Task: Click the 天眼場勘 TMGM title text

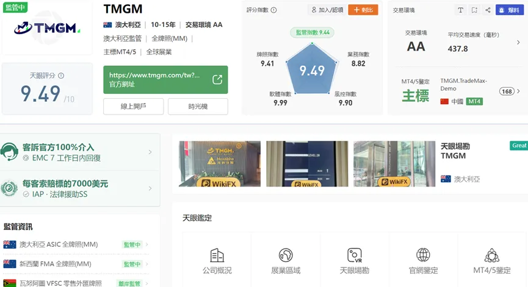Action: click(x=455, y=151)
